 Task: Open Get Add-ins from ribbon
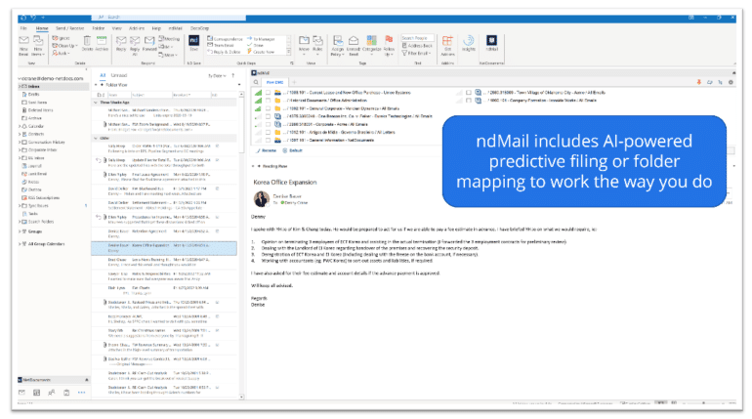point(448,45)
